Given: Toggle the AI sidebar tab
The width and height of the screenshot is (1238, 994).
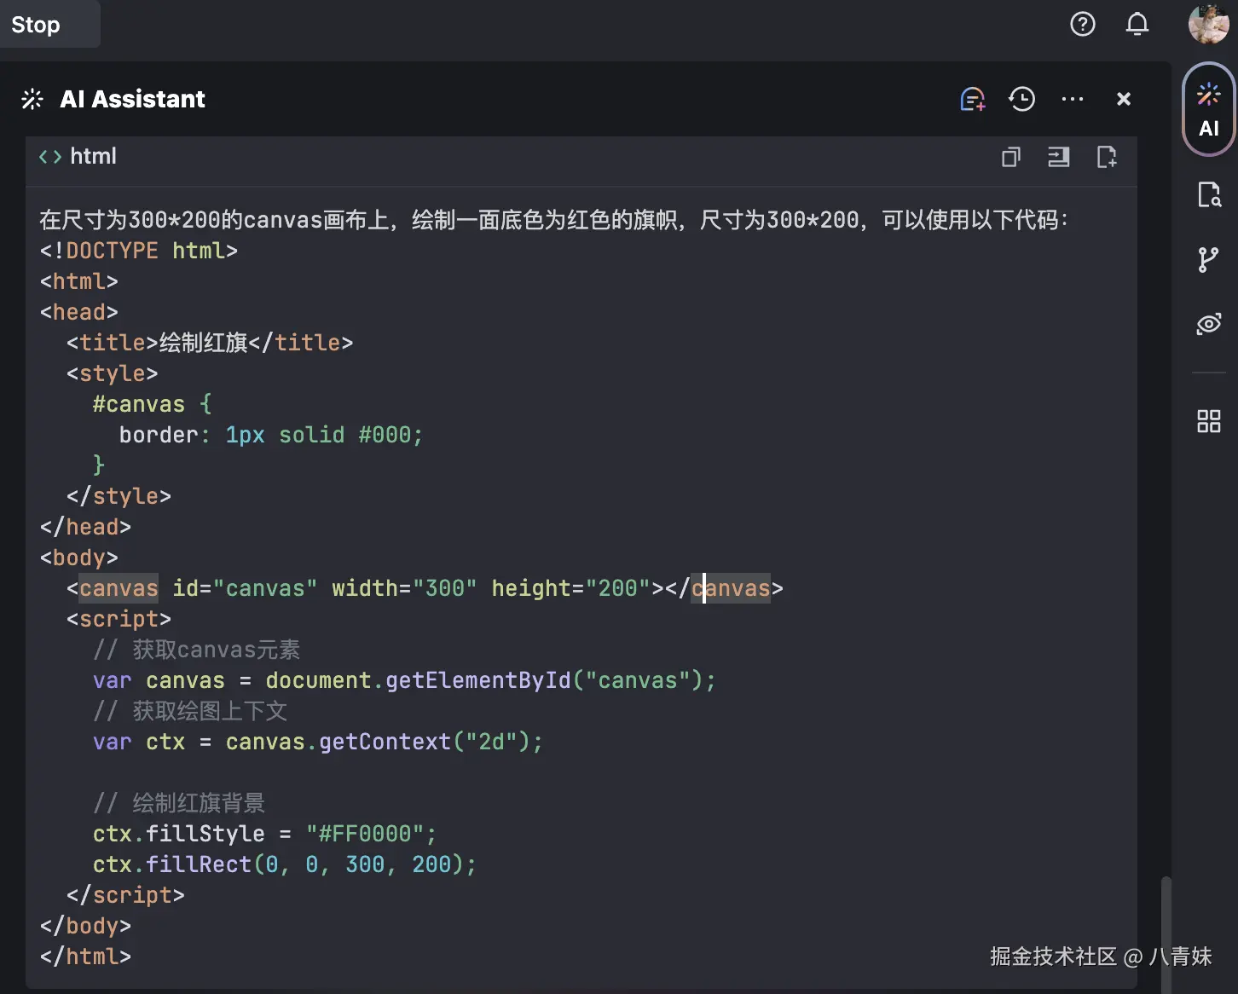Looking at the screenshot, I should (x=1208, y=109).
